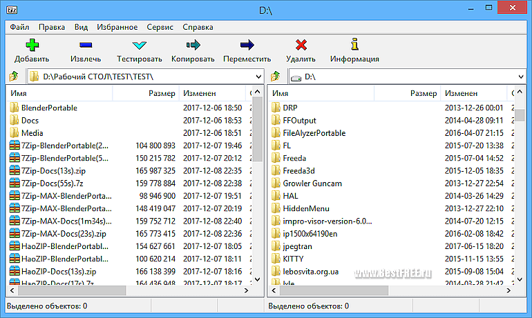Click left panel vertical scrollbar up arrow
The width and height of the screenshot is (532, 318).
click(258, 92)
